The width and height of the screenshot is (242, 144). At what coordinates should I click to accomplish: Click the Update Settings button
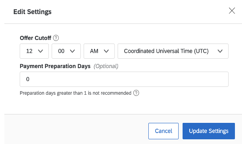(x=209, y=131)
